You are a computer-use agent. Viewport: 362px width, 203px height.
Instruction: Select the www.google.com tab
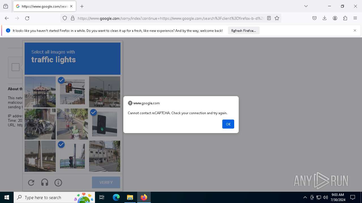pyautogui.click(x=44, y=6)
